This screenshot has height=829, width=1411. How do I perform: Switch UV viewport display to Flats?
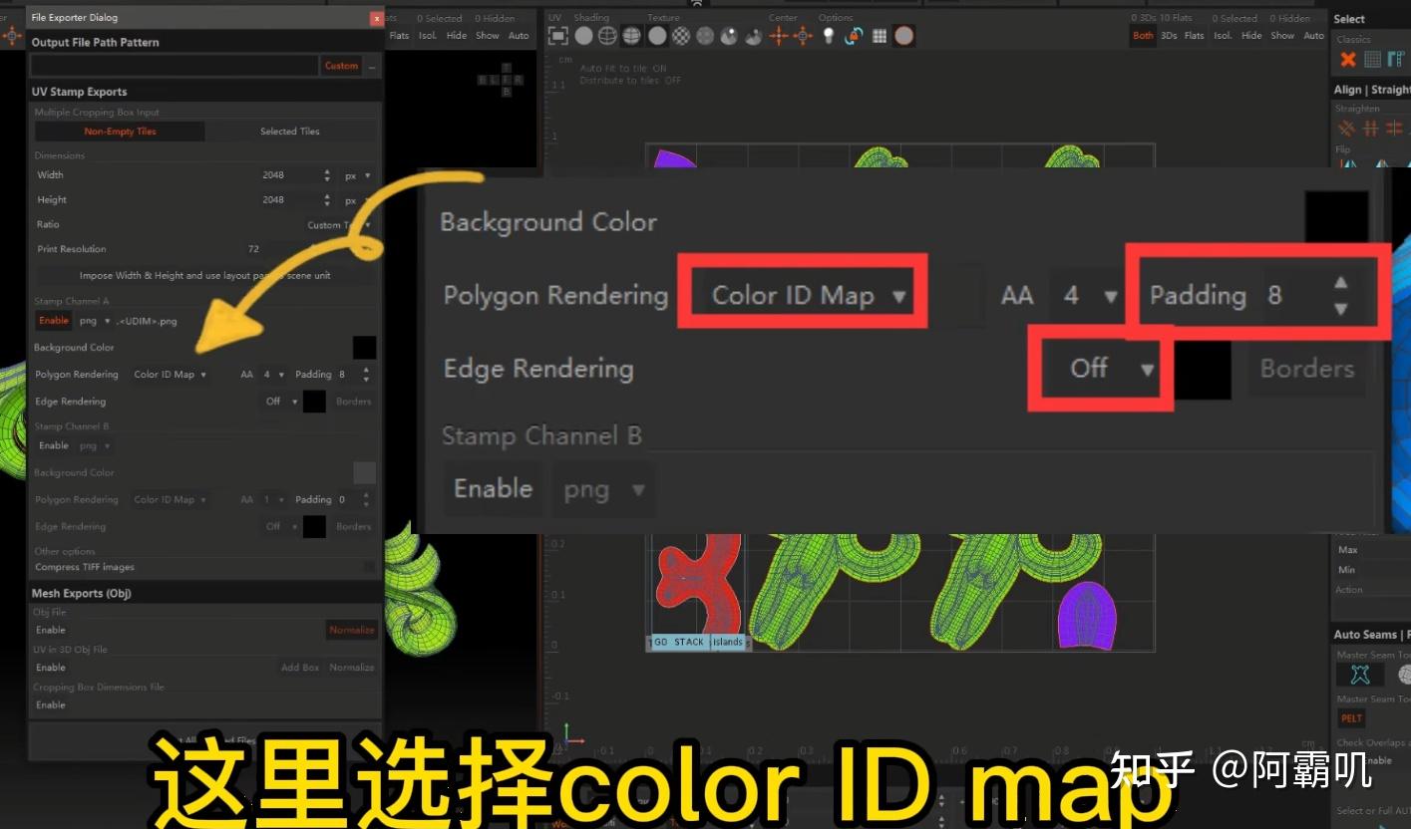click(x=1194, y=36)
